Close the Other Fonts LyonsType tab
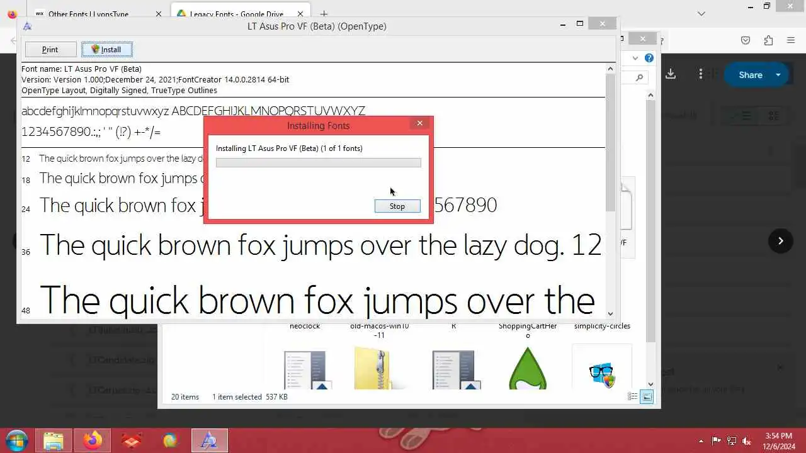The image size is (806, 453). (x=159, y=14)
